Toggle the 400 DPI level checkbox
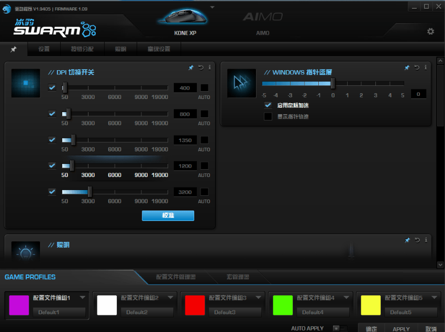Viewport: 445px width, 332px height. tap(52, 87)
